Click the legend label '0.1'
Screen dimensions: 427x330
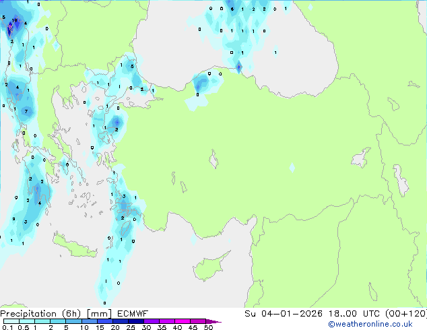[7, 327]
